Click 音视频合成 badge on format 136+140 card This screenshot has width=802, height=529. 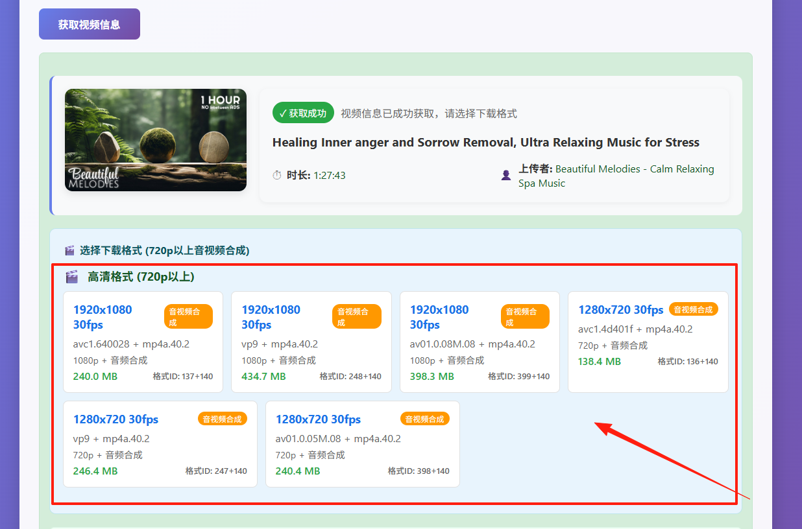(x=694, y=309)
